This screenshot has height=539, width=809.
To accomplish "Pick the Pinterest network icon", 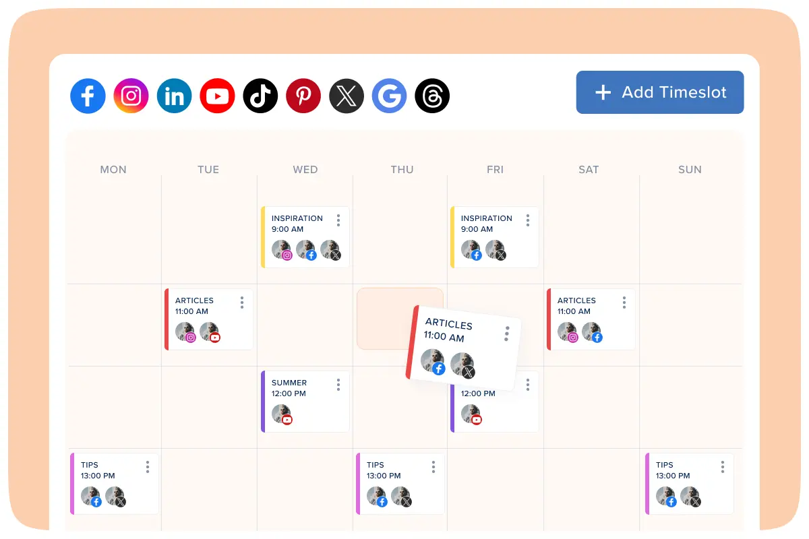I will [303, 96].
